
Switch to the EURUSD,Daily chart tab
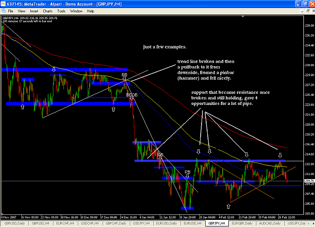click(166, 223)
